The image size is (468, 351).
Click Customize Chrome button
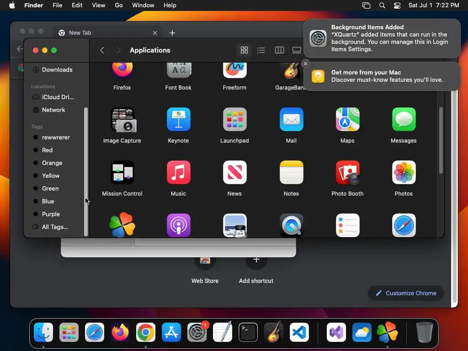(406, 293)
